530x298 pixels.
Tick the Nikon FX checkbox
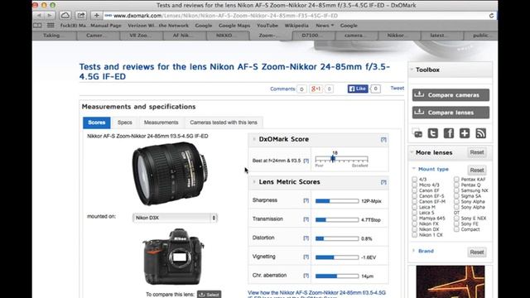[414, 223]
